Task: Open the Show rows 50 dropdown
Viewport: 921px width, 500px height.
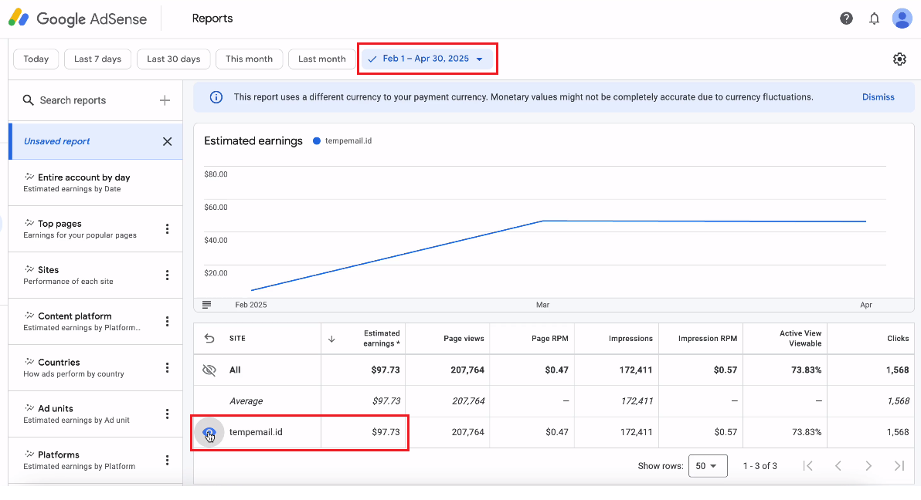Action: [x=708, y=466]
